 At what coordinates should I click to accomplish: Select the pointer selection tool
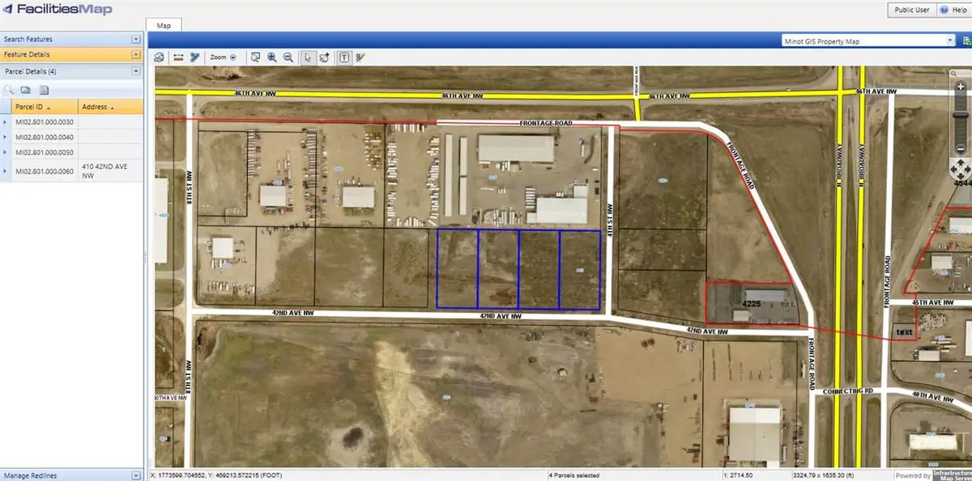(x=307, y=57)
